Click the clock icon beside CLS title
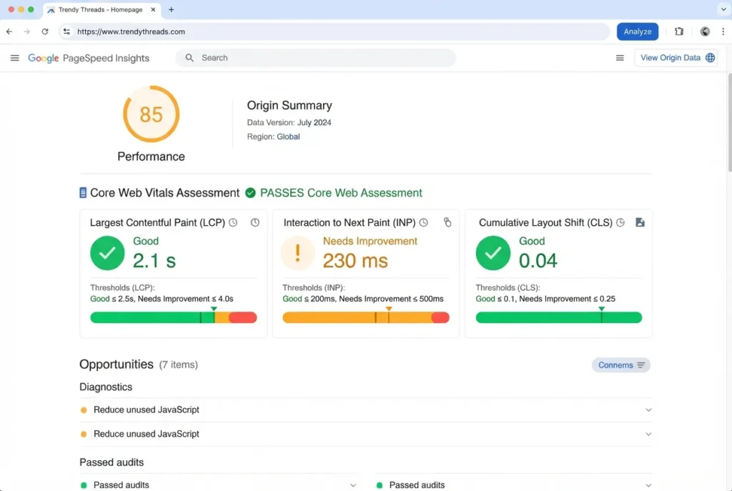732x491 pixels. [620, 223]
